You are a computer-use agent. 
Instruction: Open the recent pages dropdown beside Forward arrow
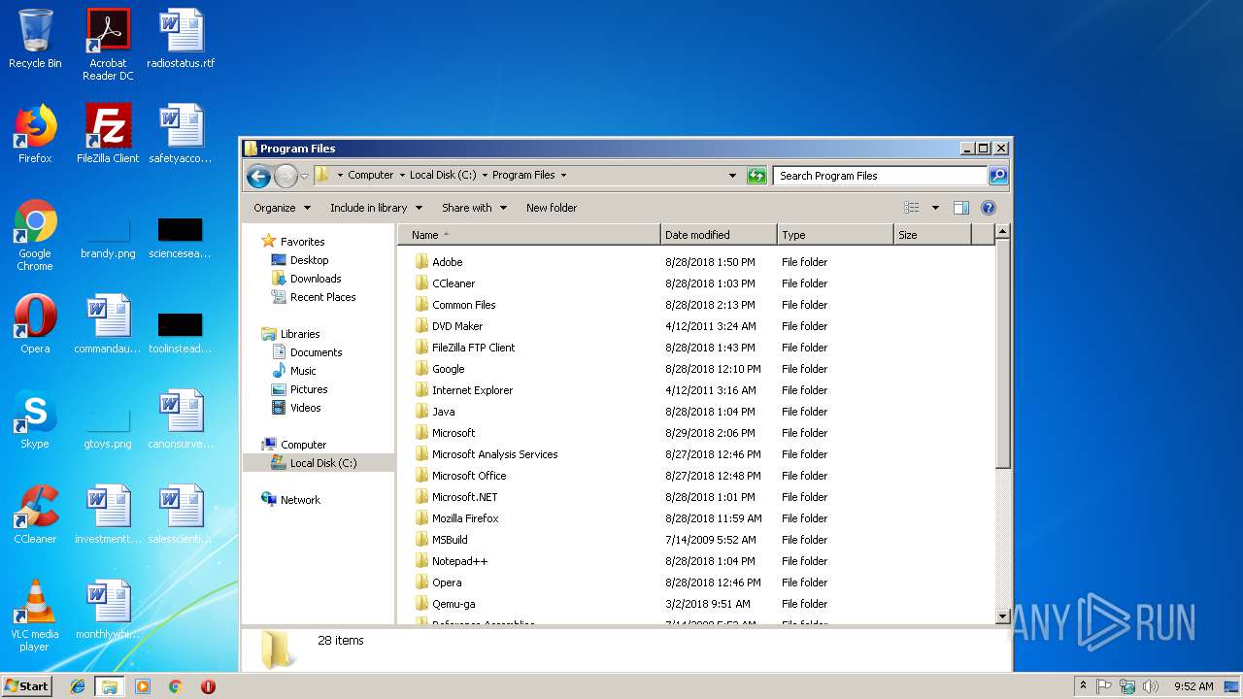click(x=304, y=176)
